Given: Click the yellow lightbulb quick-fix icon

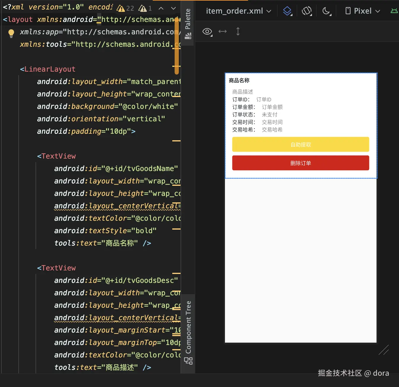Looking at the screenshot, I should (x=11, y=33).
